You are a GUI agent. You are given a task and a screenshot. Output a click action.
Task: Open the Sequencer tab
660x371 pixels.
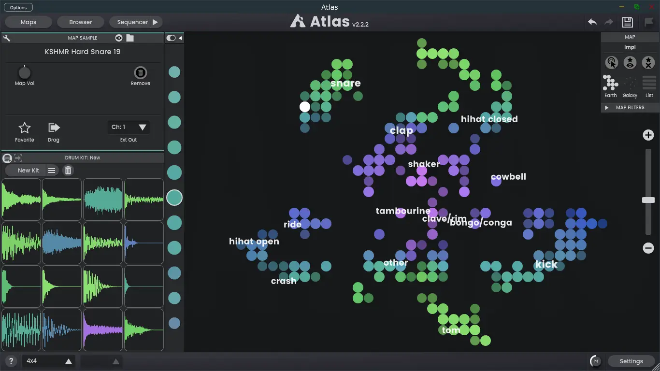pyautogui.click(x=131, y=22)
